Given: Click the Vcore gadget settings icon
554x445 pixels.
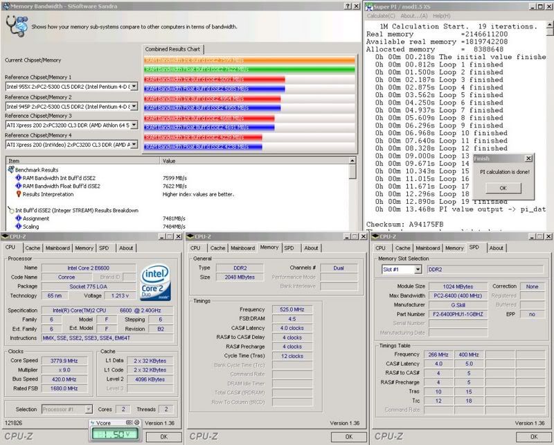Looking at the screenshot, I should pyautogui.click(x=129, y=422).
